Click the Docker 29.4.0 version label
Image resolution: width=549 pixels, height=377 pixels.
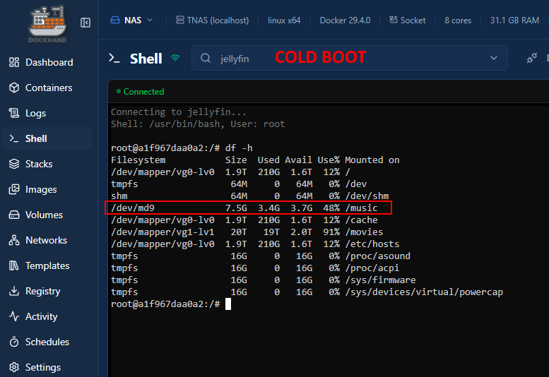click(345, 20)
